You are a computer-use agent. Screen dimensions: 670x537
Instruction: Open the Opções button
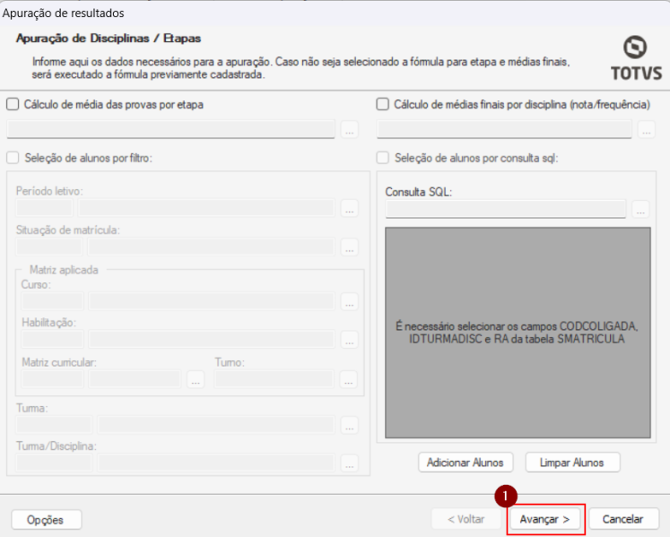46,519
